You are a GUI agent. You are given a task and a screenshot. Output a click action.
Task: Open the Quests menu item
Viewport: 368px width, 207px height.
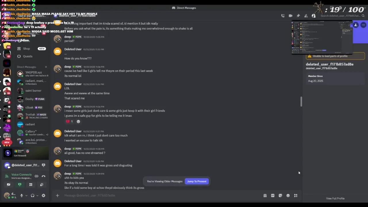point(28,56)
